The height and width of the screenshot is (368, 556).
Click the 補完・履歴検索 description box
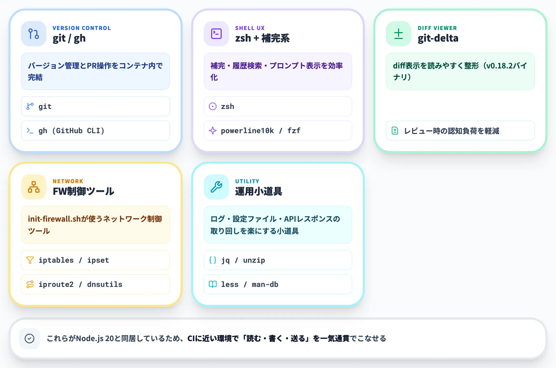click(x=278, y=71)
